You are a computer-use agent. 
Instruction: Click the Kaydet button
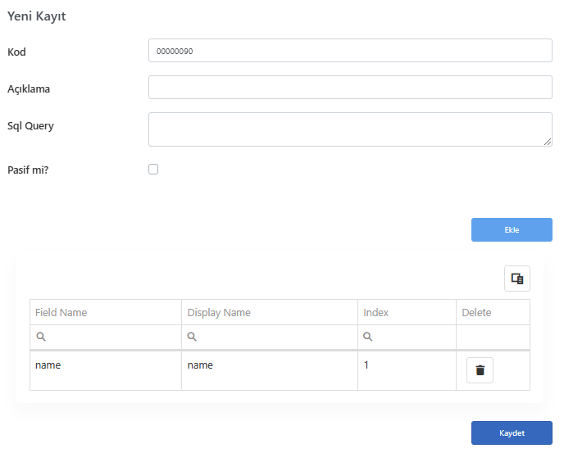coord(512,433)
